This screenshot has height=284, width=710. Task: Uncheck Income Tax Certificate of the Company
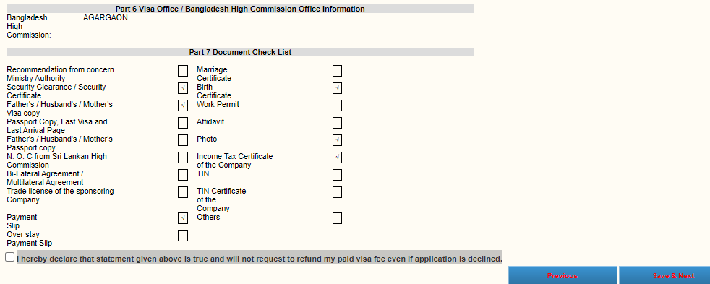338,158
